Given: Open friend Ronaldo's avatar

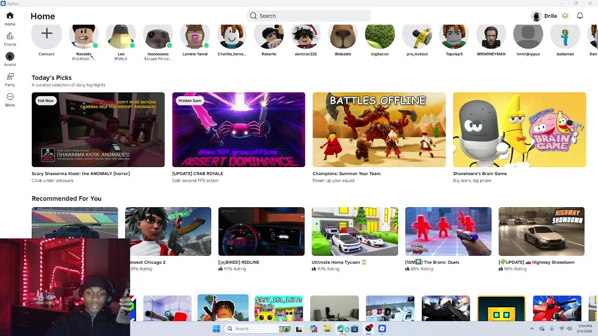Looking at the screenshot, I should click(x=84, y=36).
